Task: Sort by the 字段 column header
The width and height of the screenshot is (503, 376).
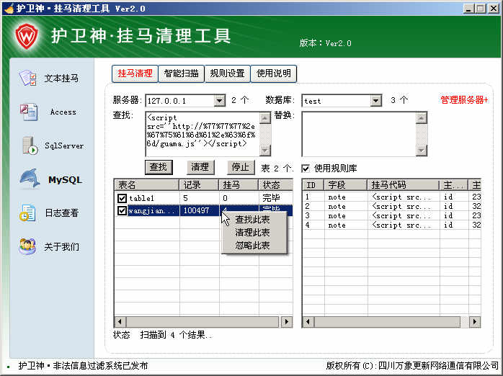Action: (346, 185)
